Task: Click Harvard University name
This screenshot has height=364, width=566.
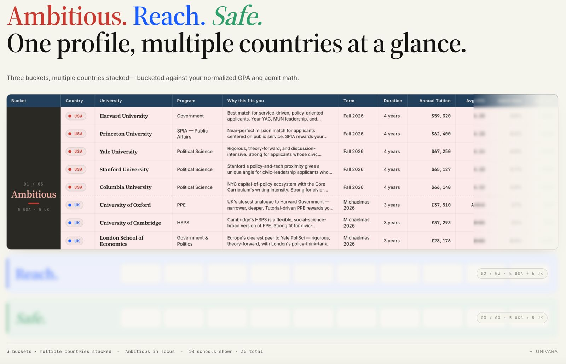Action: [124, 116]
